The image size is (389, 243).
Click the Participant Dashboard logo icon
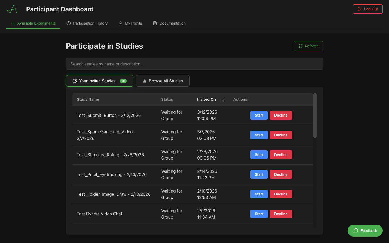point(12,9)
